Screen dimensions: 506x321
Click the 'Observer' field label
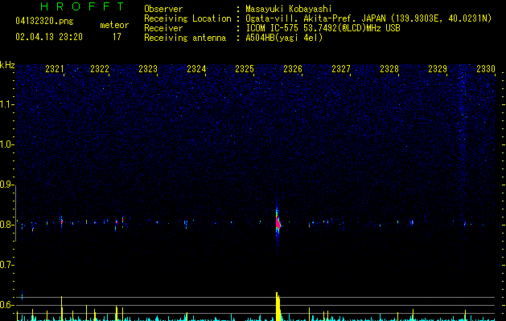tap(163, 9)
